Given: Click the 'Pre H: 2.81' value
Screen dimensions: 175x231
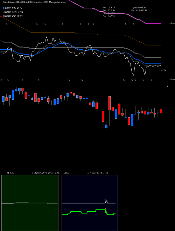Looking at the screenshot, I should coord(109,10).
